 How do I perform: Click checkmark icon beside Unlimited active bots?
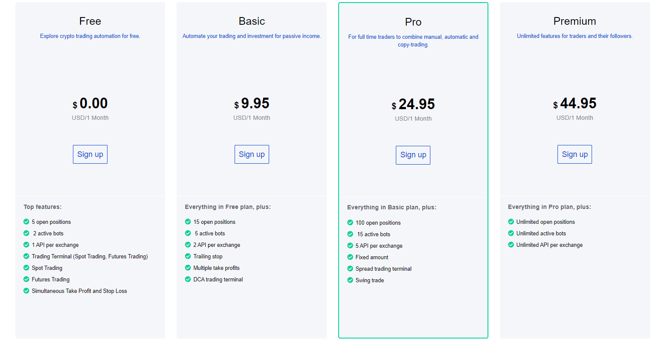click(x=511, y=233)
